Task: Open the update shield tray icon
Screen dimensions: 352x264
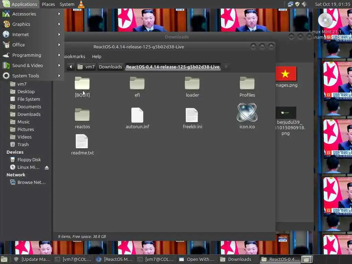Action: click(297, 4)
